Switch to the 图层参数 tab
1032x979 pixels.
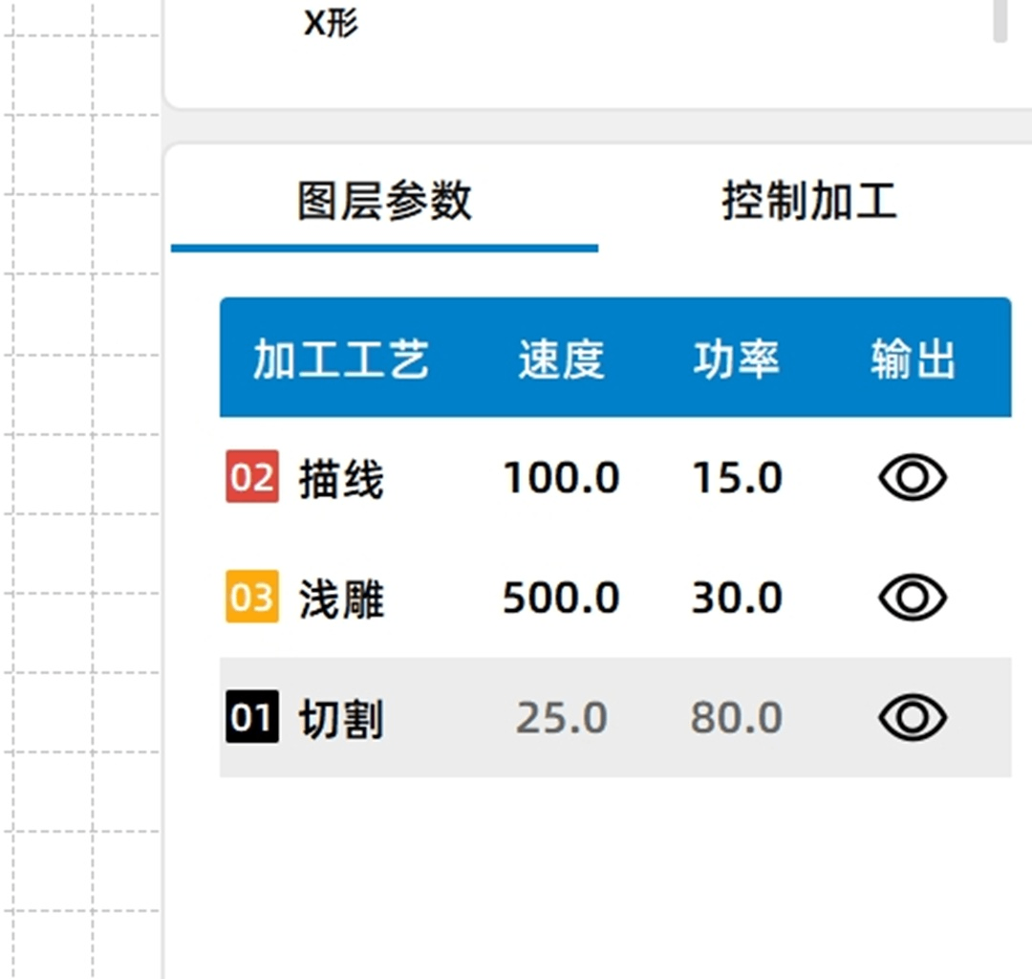[384, 201]
